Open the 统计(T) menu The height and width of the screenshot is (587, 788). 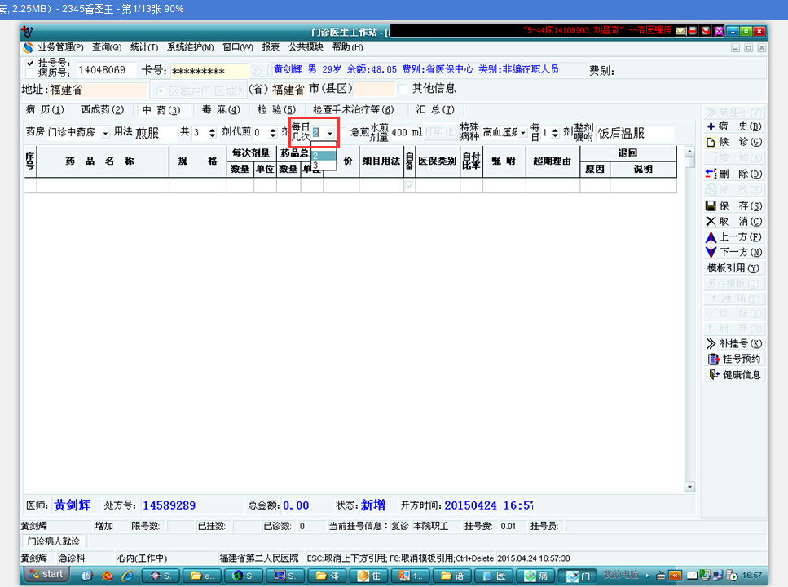144,47
